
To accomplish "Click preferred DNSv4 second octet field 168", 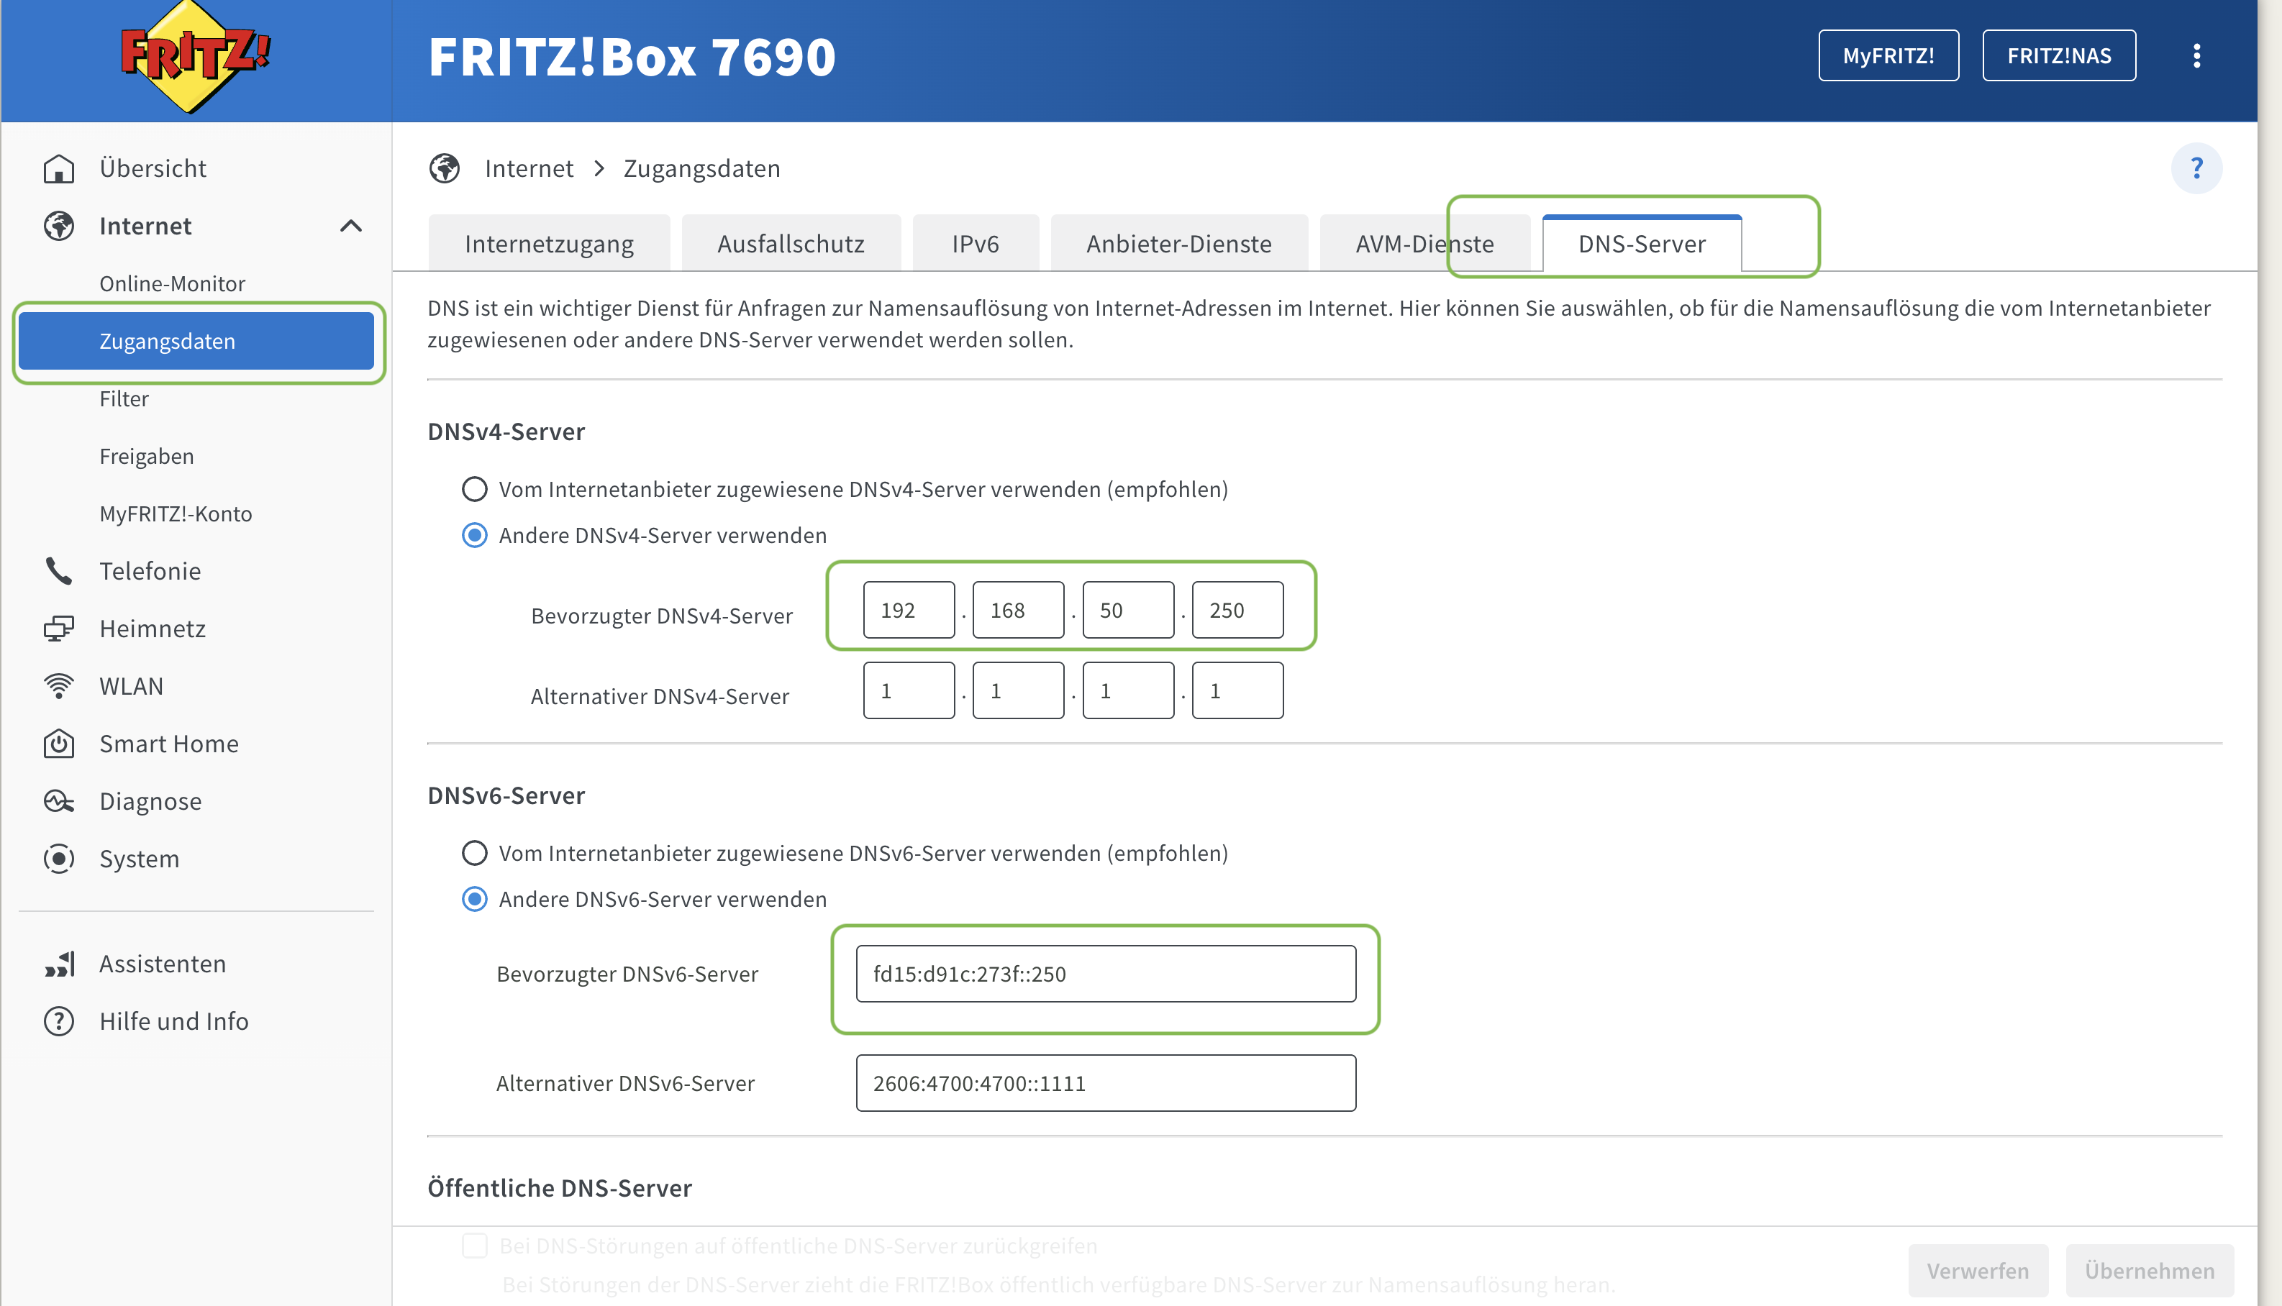I will 1018,610.
